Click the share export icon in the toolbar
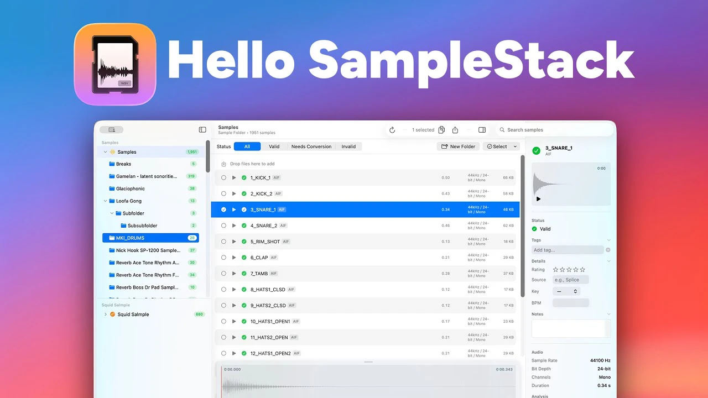Viewport: 708px width, 398px height. [455, 130]
